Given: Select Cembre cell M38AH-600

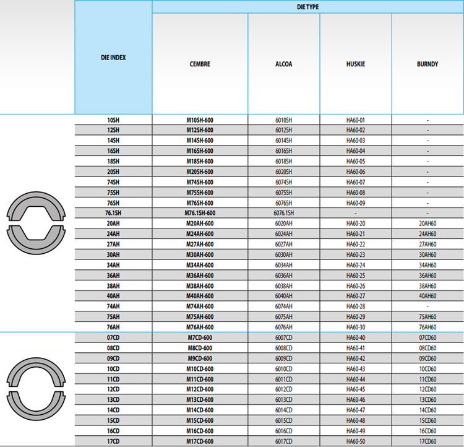Looking at the screenshot, I should [200, 286].
